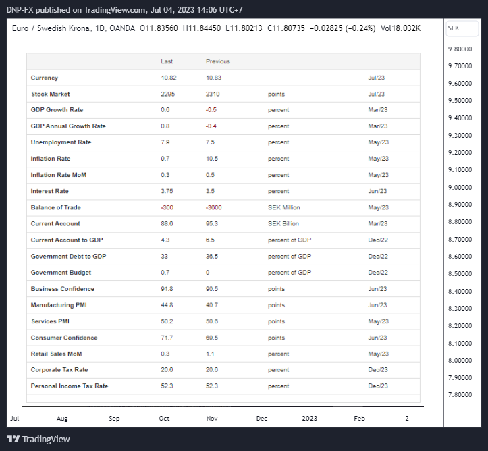The height and width of the screenshot is (451, 488).
Task: Click the 'Consumer Confidence' row label
Action: click(64, 338)
